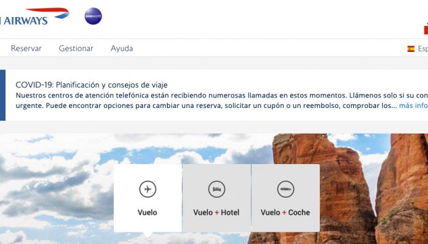Select the bed icon for Vuelo + Hotel
The image size is (428, 244).
pos(216,189)
